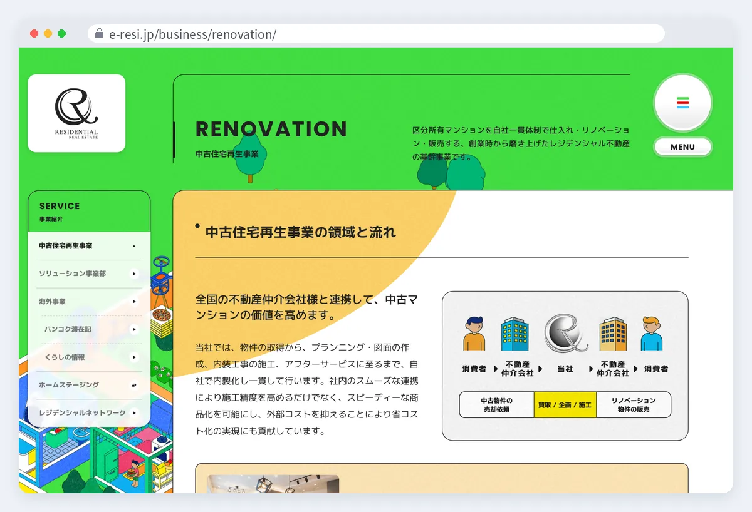This screenshot has width=752, height=512.
Task: Click external link icon beside ホームステージング
Action: click(x=134, y=385)
